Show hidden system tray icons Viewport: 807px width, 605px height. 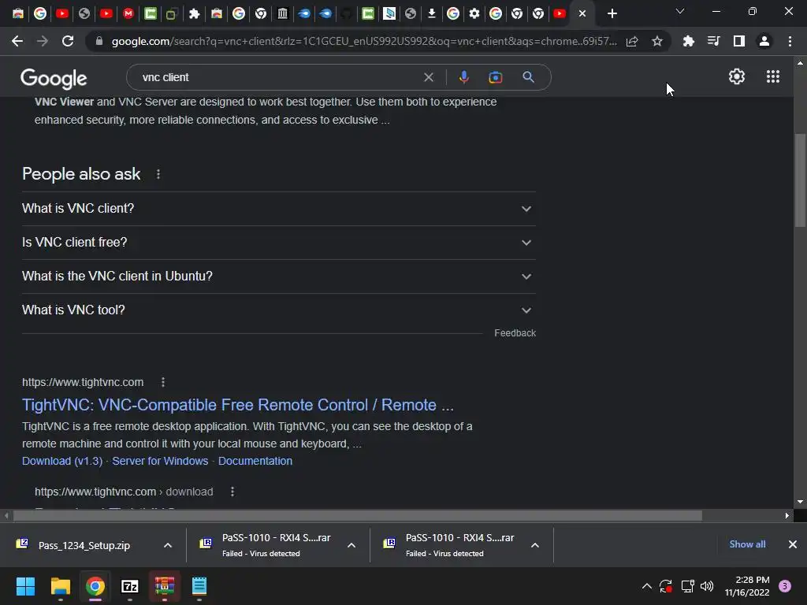click(646, 586)
